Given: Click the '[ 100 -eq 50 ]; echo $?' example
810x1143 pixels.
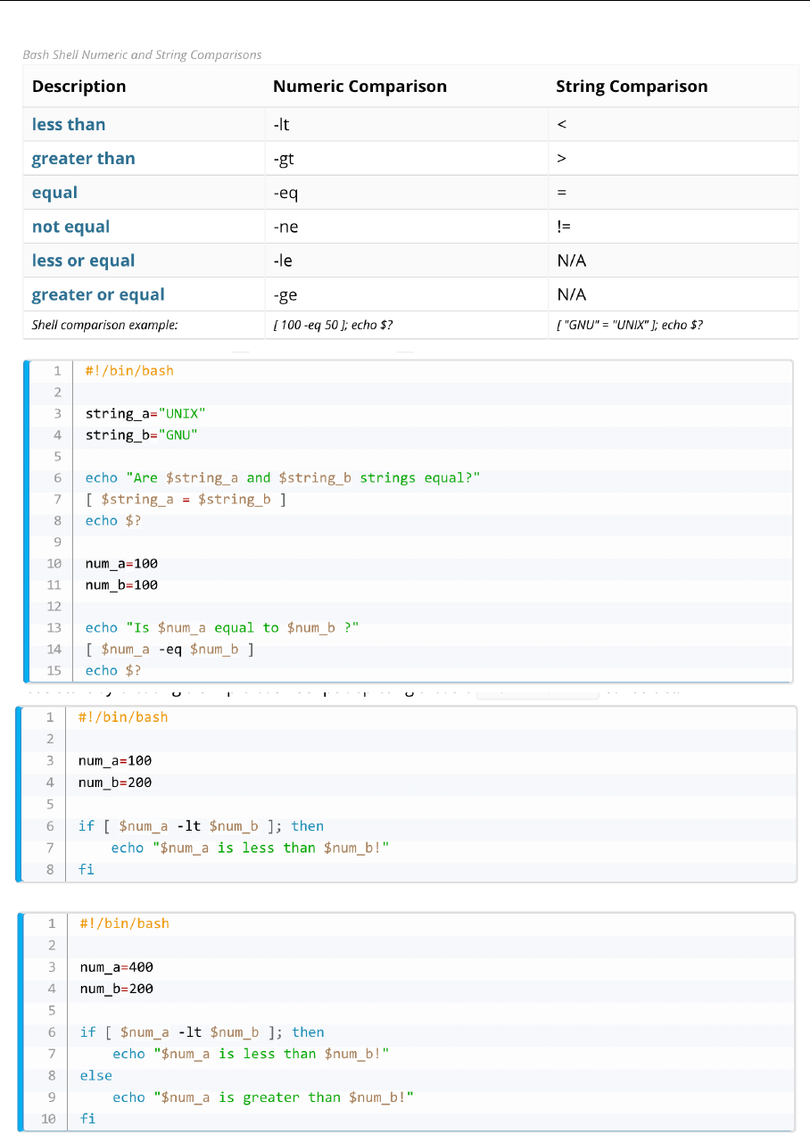Looking at the screenshot, I should [x=333, y=325].
